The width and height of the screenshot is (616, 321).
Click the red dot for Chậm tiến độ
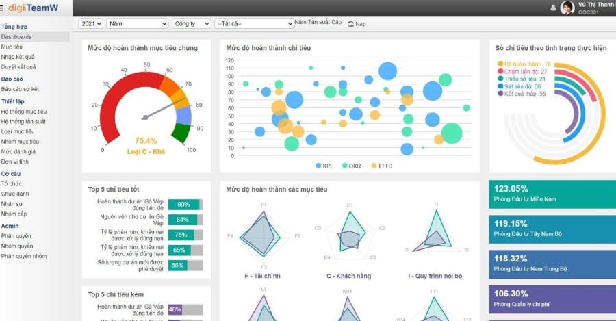pyautogui.click(x=501, y=71)
